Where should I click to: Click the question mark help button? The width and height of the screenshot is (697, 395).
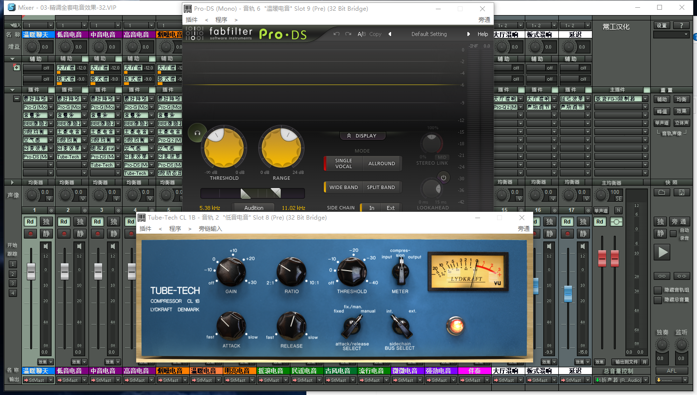[x=681, y=26]
